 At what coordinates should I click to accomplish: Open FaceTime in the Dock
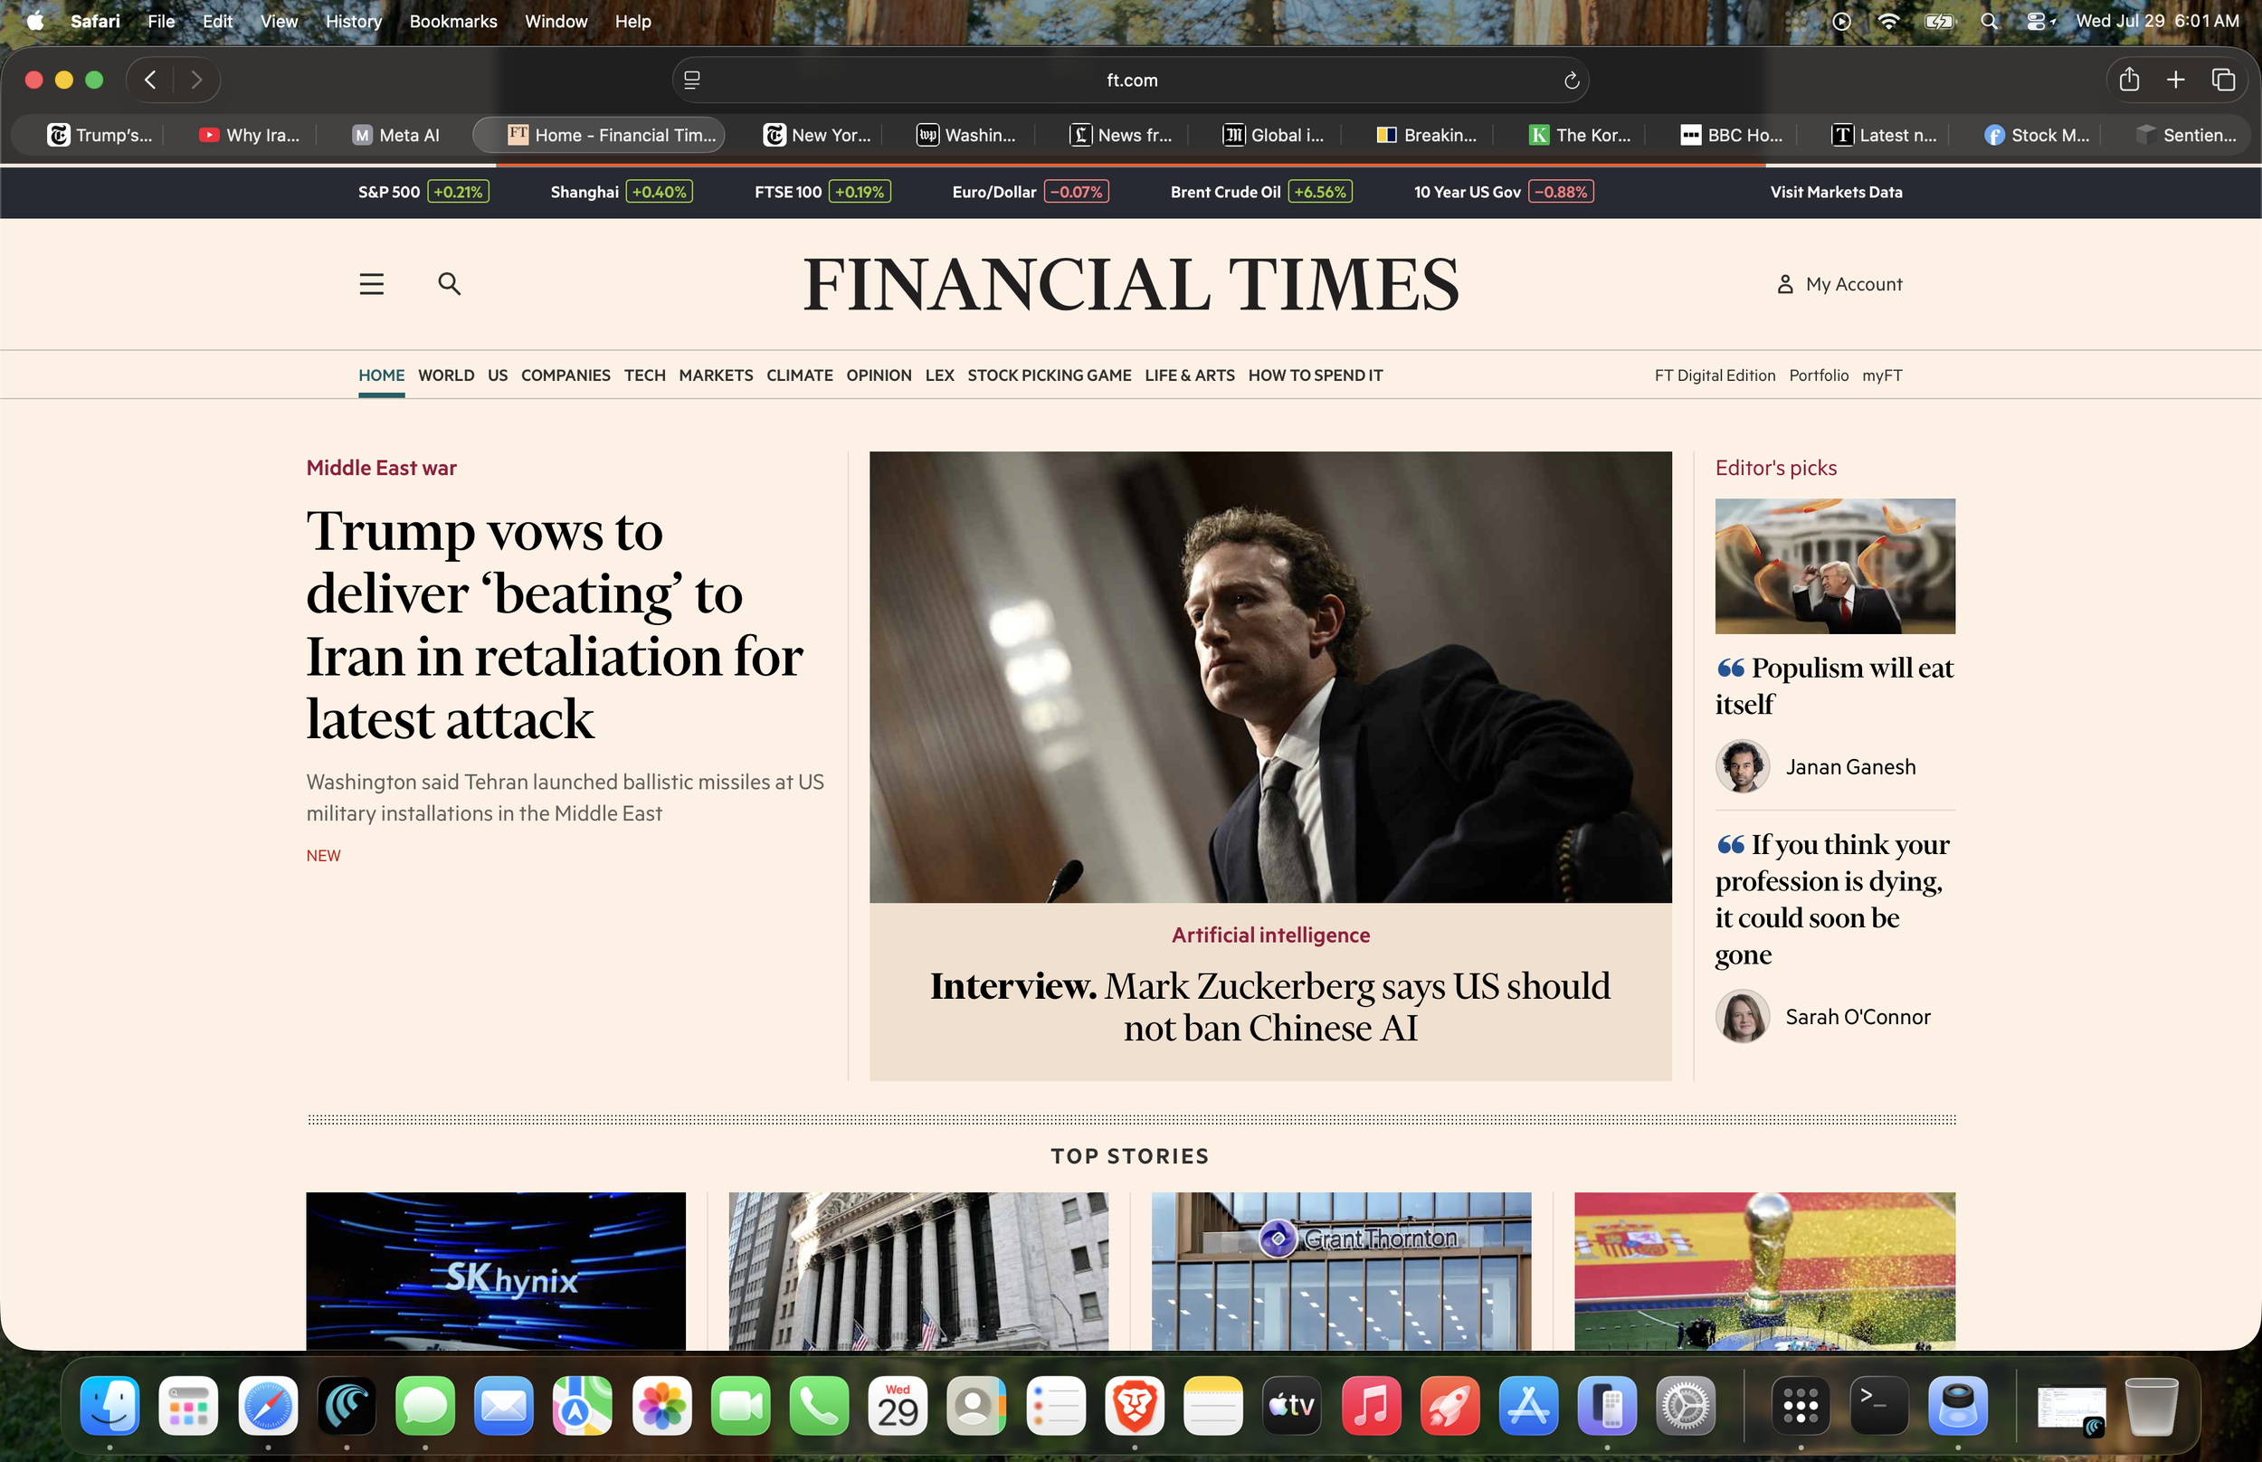[740, 1405]
